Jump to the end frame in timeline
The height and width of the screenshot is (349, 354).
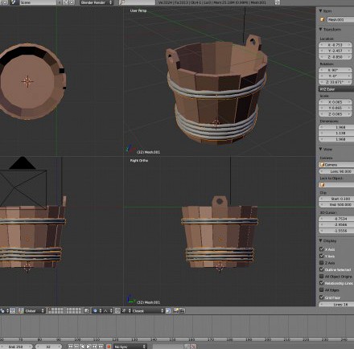101,347
